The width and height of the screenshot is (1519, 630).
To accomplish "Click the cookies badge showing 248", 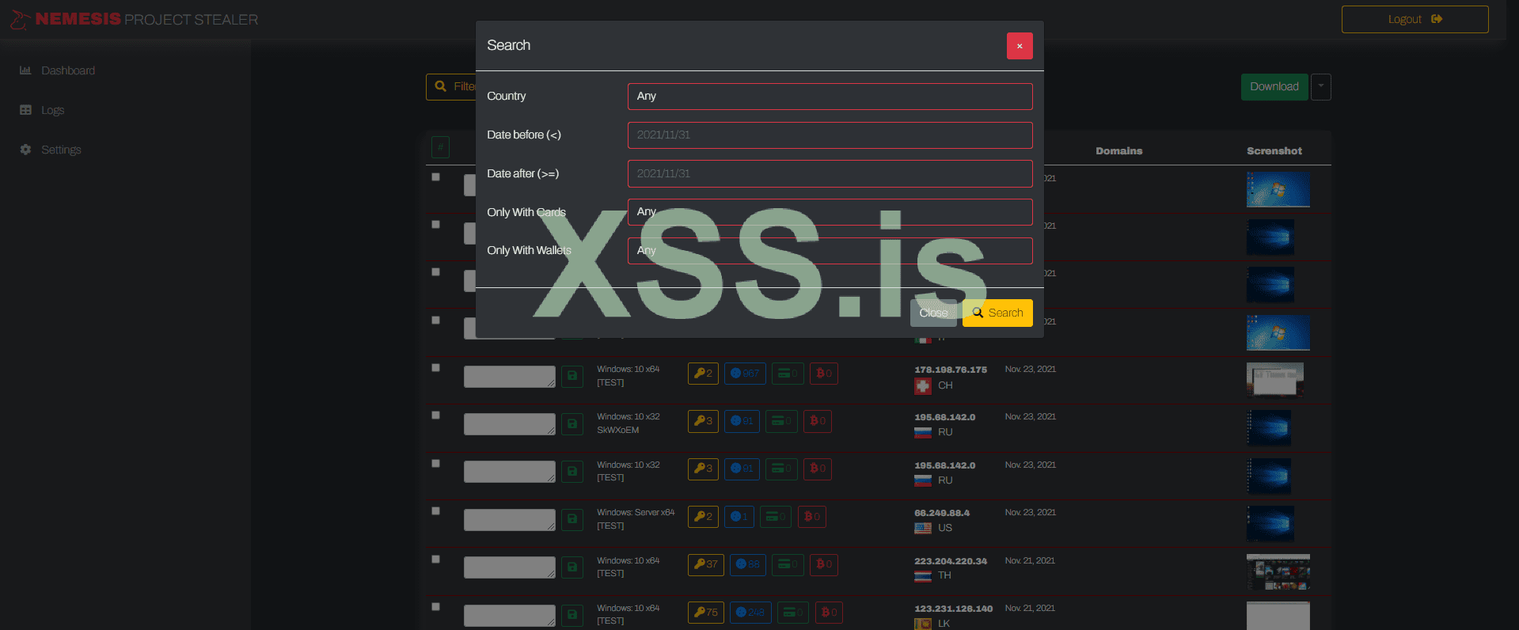I will point(750,613).
